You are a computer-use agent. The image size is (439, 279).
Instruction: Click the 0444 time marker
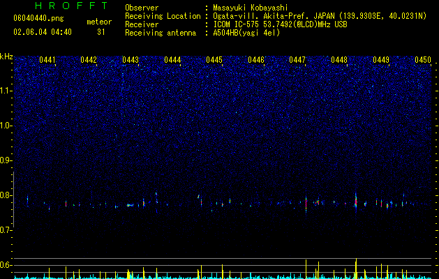click(172, 60)
